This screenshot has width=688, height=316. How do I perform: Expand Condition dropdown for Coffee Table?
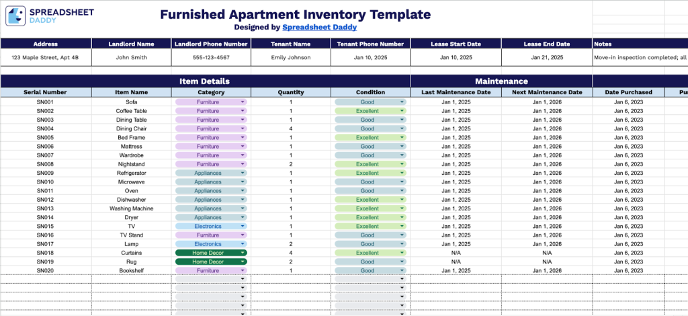click(x=402, y=111)
